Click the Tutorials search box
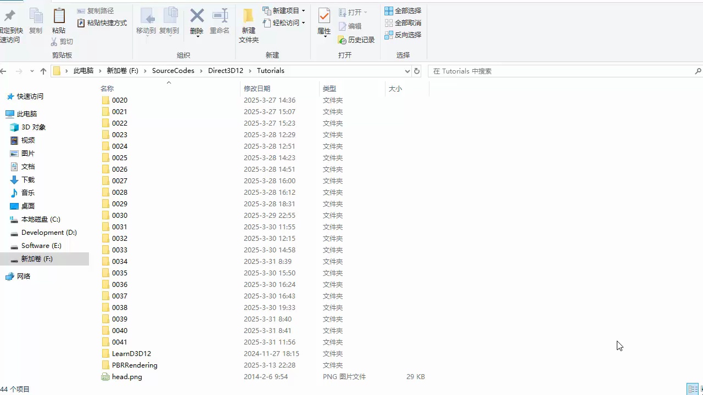 [x=560, y=71]
